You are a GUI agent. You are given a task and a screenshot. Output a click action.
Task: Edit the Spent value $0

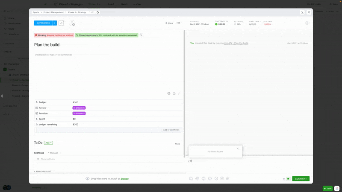click(x=74, y=119)
